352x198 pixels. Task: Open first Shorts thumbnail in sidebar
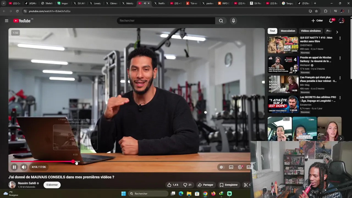point(280,129)
